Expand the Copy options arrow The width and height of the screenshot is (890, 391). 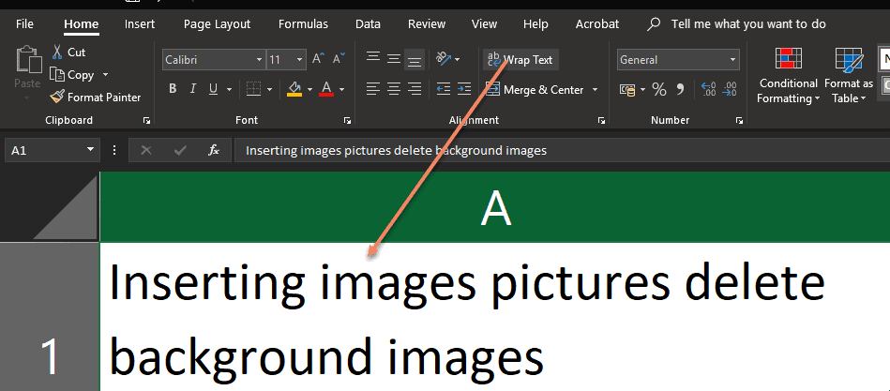click(x=105, y=75)
